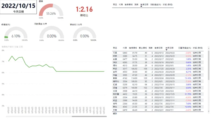Sort lower table by 張數 column header
Image resolution: width=213 pixels, height=120 pixels.
(151, 48)
